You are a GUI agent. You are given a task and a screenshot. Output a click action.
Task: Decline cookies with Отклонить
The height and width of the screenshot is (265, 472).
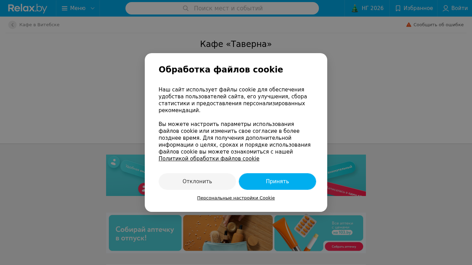tap(197, 181)
